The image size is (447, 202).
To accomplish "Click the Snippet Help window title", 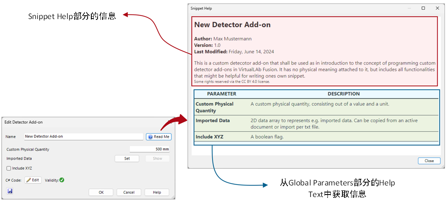I will click(201, 9).
